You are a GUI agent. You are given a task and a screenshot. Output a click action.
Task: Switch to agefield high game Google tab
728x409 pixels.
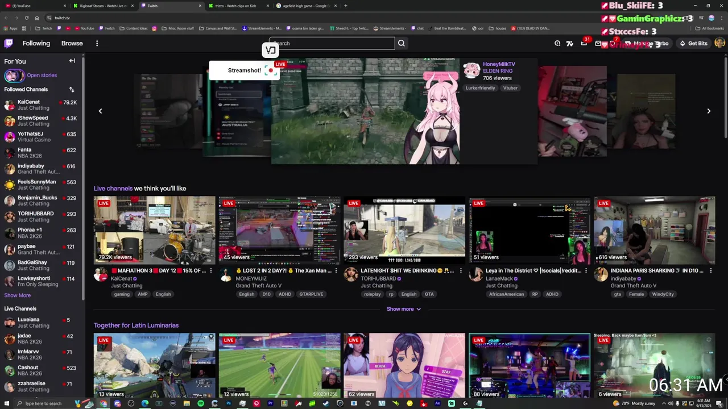pyautogui.click(x=306, y=6)
